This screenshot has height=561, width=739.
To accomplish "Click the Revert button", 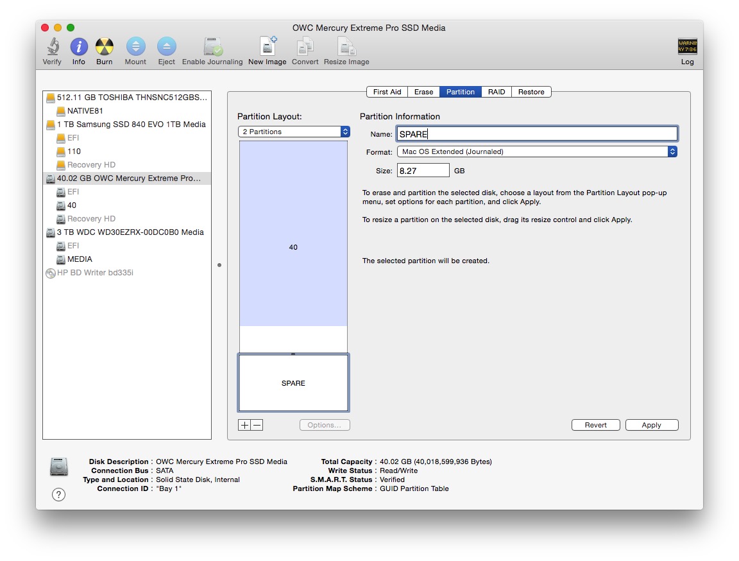I will click(x=595, y=425).
